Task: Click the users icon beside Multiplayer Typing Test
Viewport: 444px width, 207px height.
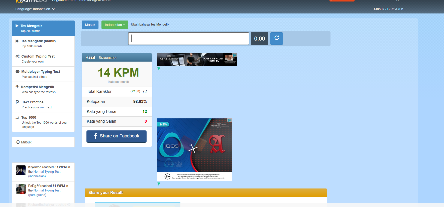Action: (18, 72)
